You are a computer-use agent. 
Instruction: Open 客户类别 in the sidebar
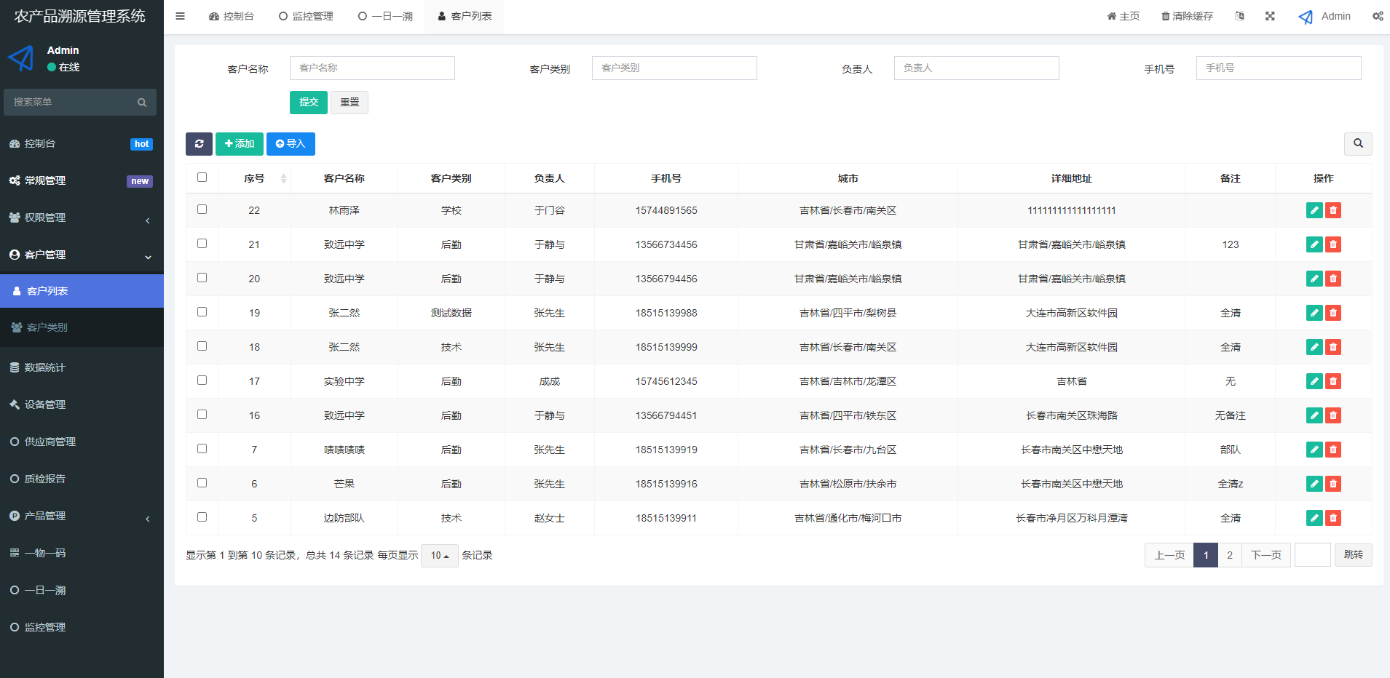47,327
